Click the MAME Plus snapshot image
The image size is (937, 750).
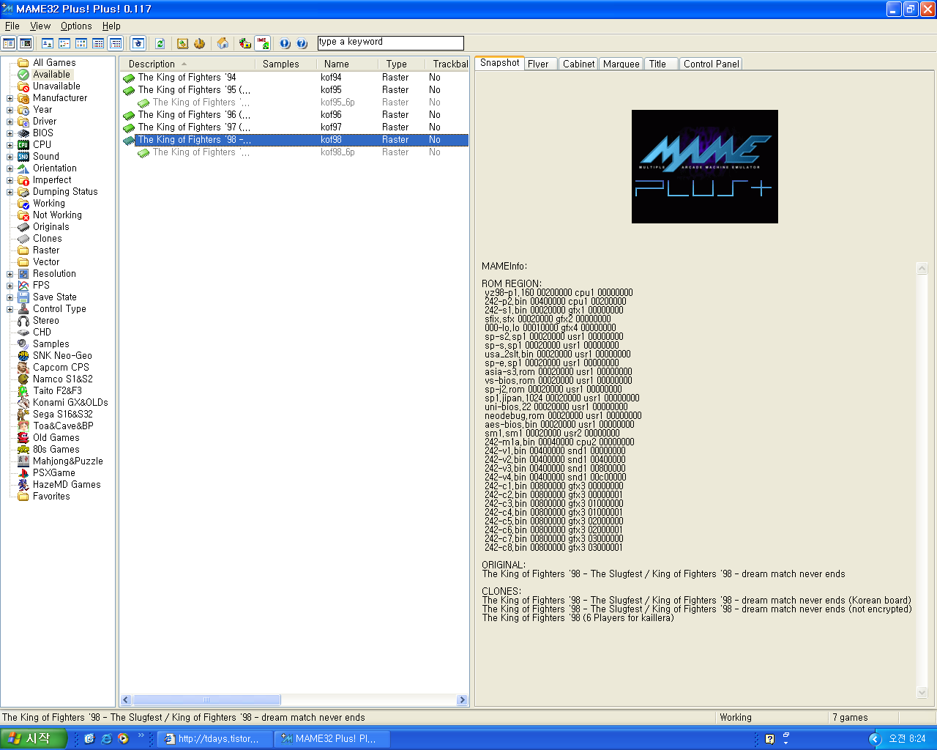click(x=705, y=166)
